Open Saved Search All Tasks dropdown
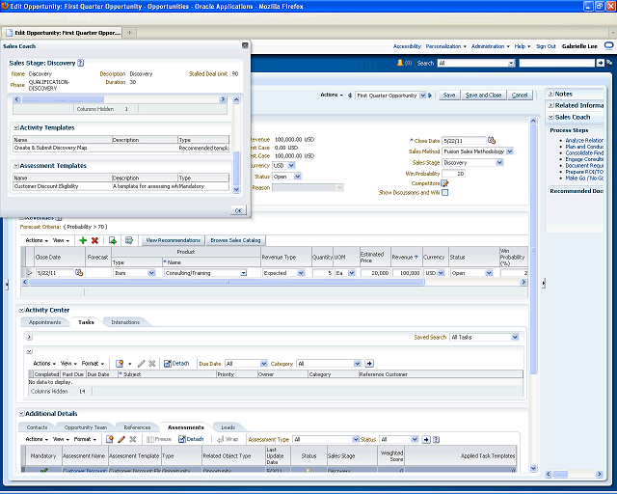 coord(515,337)
